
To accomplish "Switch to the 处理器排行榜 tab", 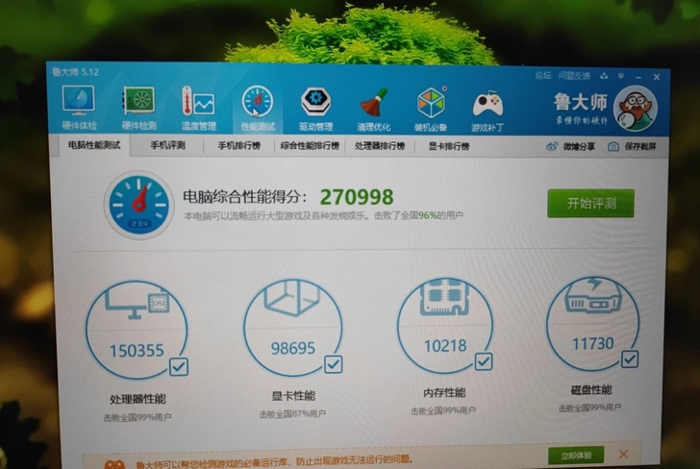I will tap(380, 146).
